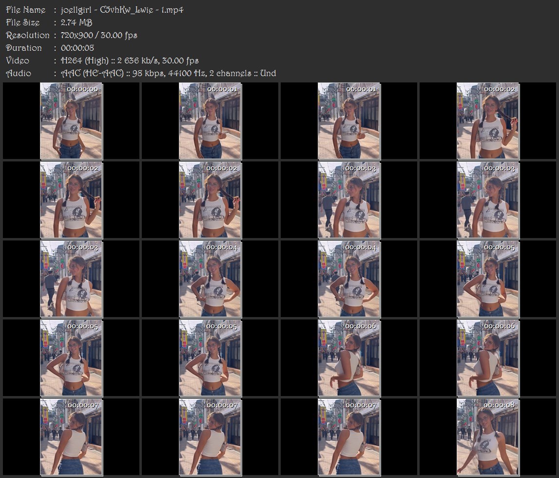Screen dimensions: 559x478
Task: Click the 'File Size' label
Action: [x=23, y=22]
